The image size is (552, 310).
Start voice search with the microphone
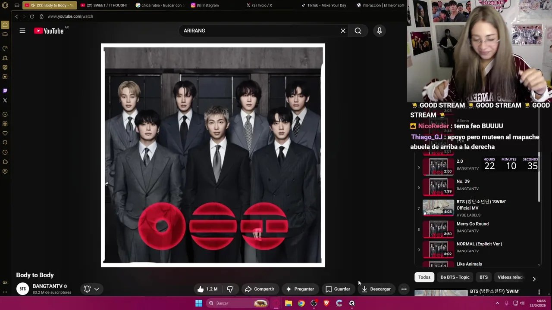point(379,31)
